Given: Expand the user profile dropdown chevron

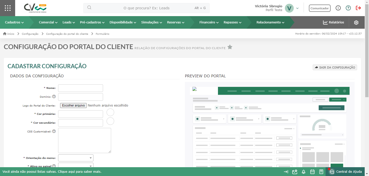Looking at the screenshot, I should [297, 8].
